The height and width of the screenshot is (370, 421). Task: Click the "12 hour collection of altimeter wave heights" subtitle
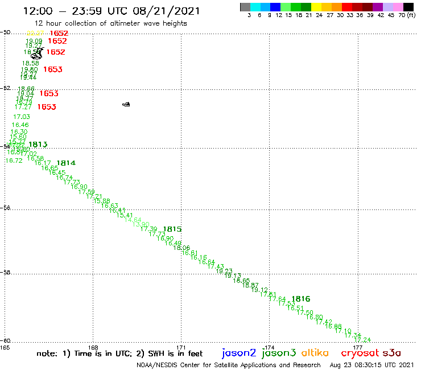point(110,23)
